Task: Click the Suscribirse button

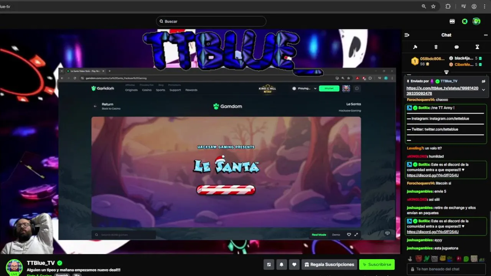Action: (x=377, y=264)
